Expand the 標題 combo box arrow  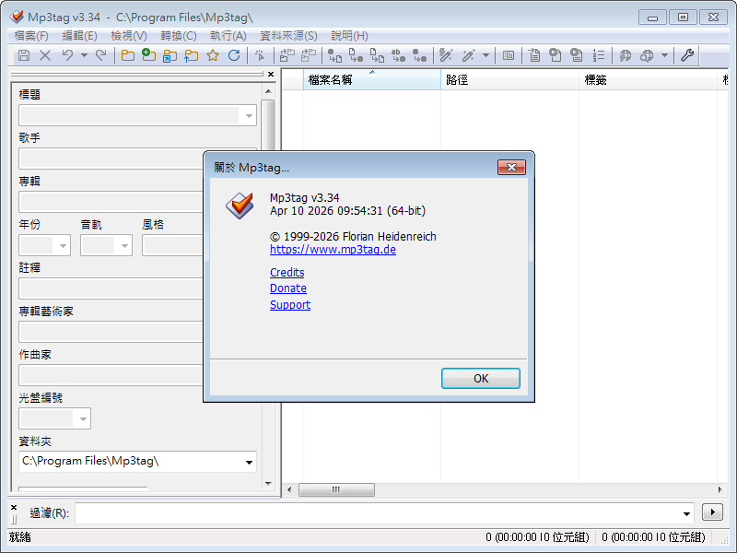(249, 116)
